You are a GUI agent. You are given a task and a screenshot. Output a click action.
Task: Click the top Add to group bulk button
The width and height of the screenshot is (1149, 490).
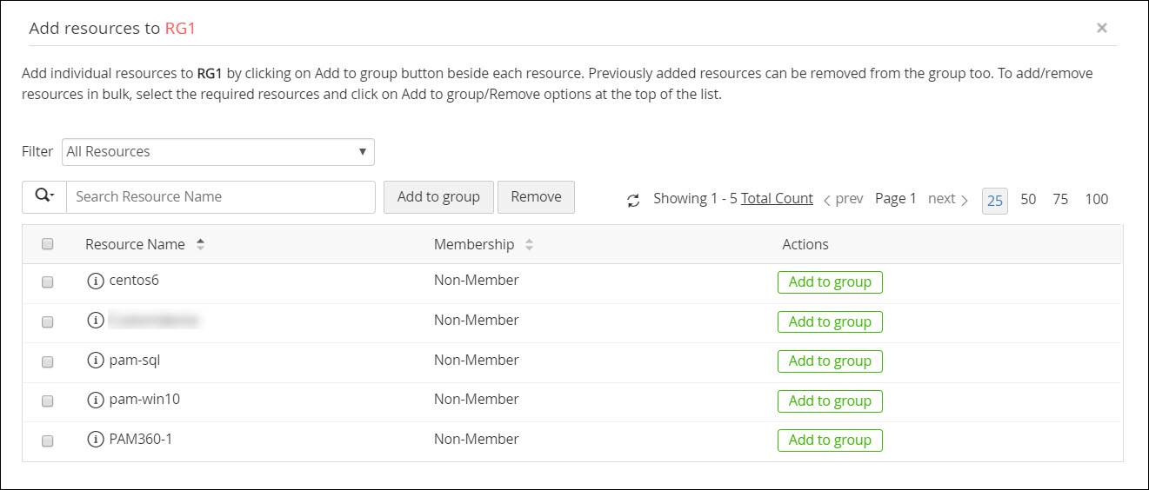(x=438, y=197)
